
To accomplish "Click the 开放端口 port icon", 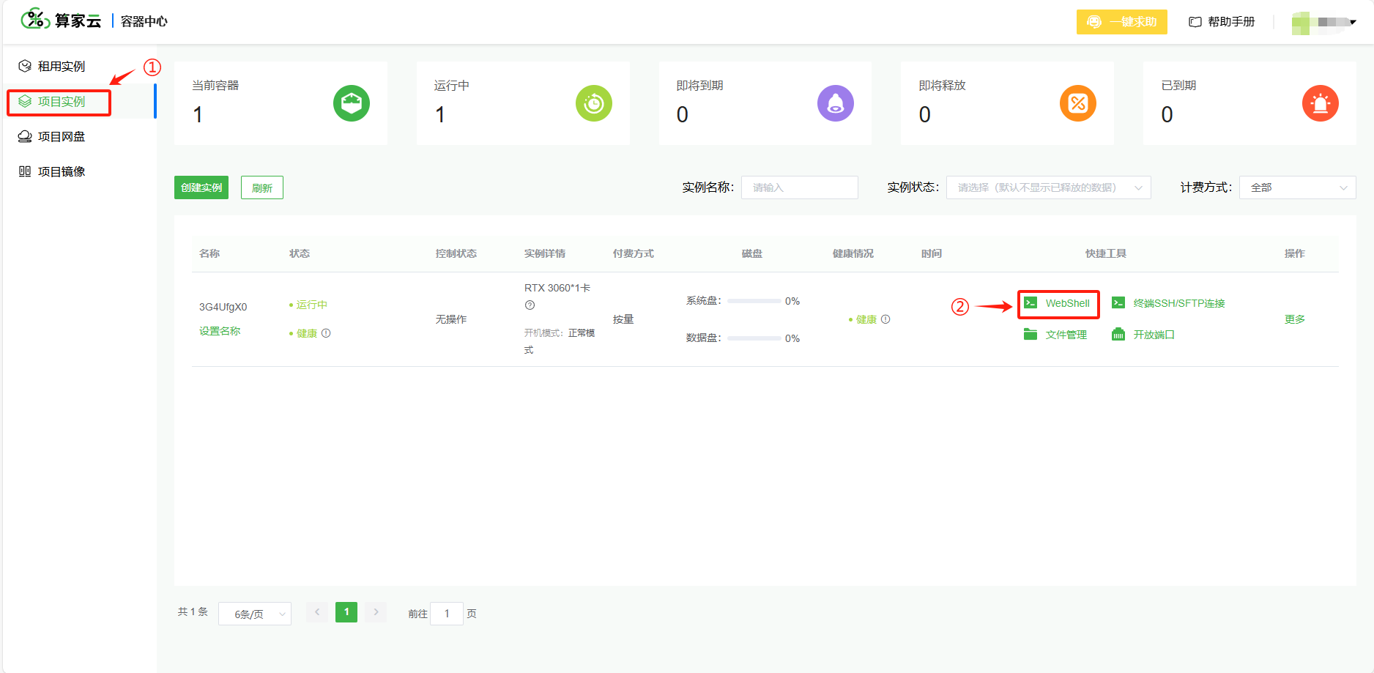I will 1118,334.
